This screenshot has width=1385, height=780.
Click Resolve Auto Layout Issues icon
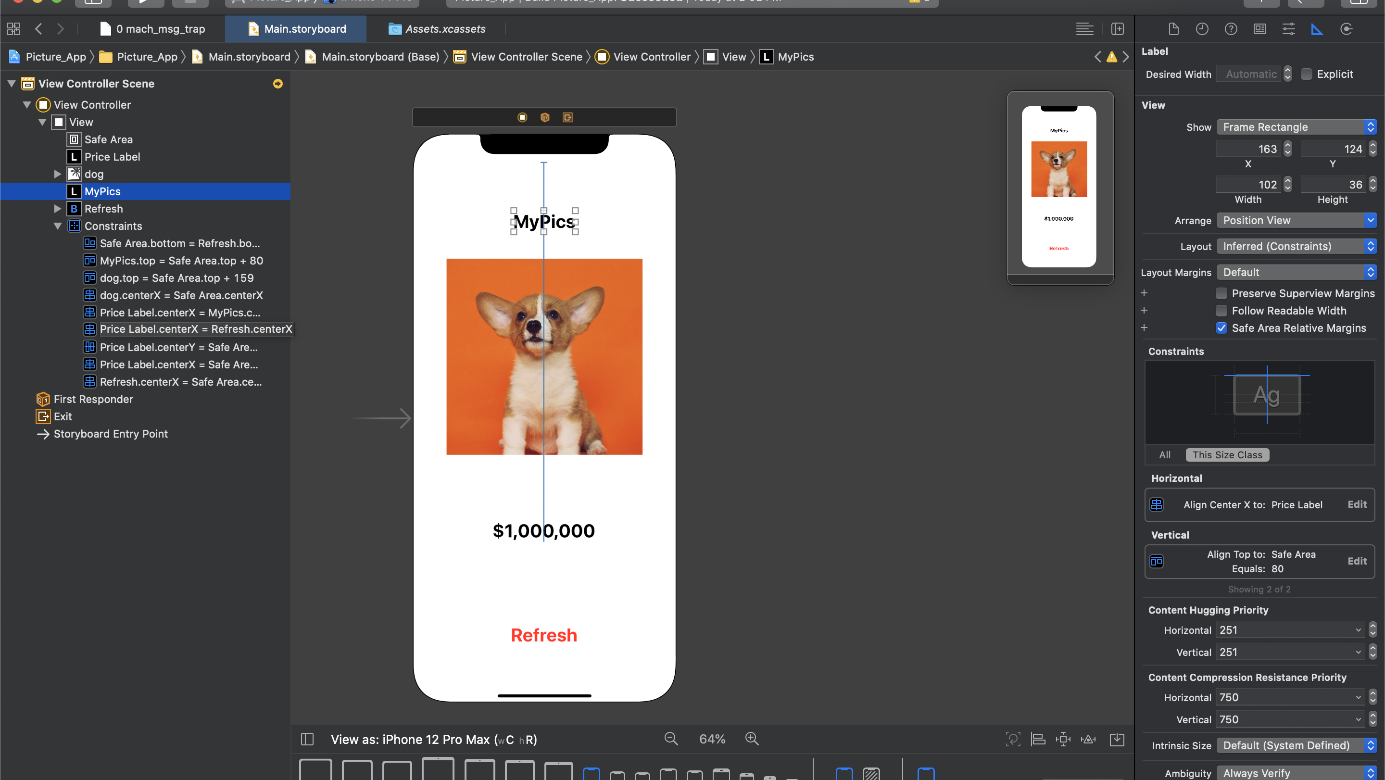pos(1088,739)
